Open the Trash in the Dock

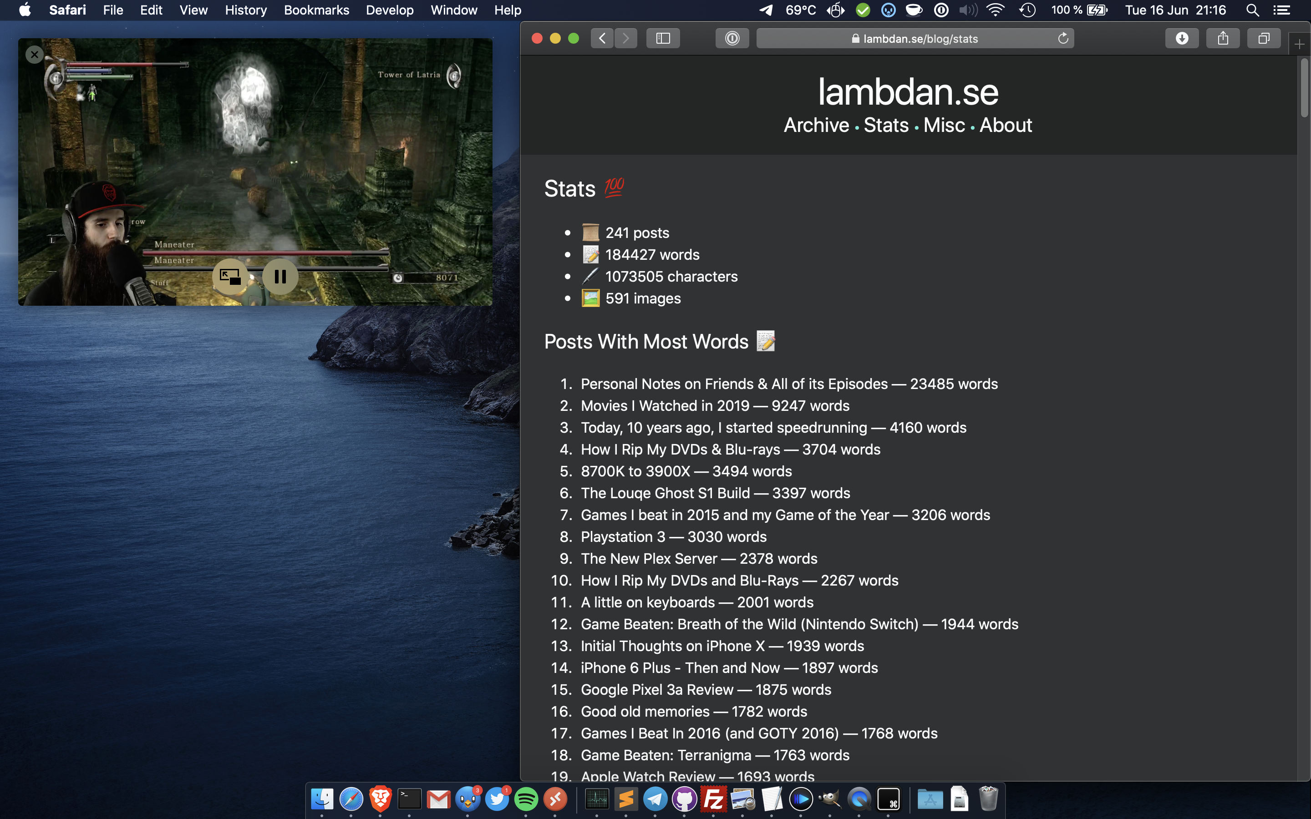click(988, 799)
